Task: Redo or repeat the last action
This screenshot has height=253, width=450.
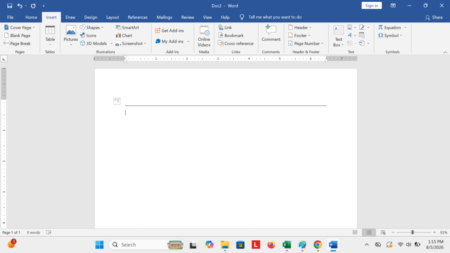Action: click(x=33, y=6)
